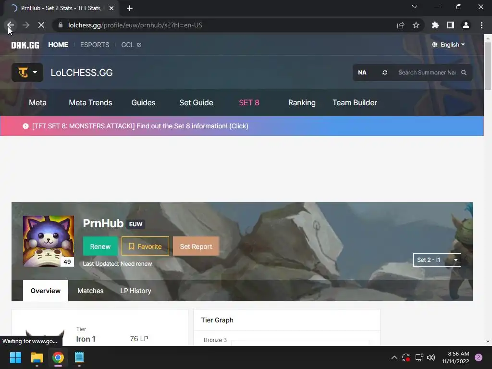Viewport: 492px width, 369px height.
Task: Open the Team Builder menu item
Action: (x=355, y=103)
